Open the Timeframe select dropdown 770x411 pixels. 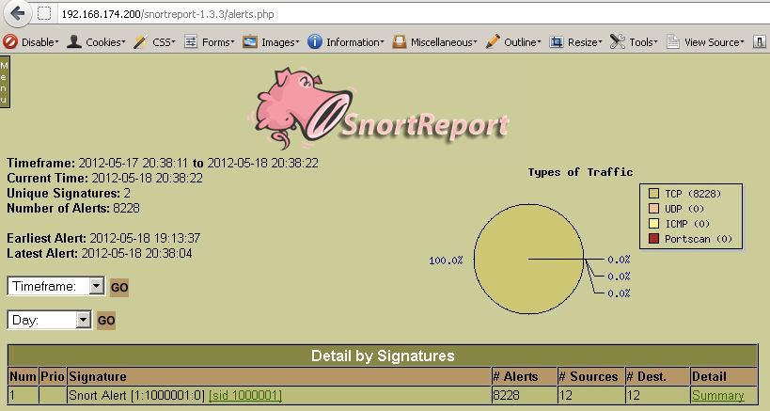(x=55, y=286)
